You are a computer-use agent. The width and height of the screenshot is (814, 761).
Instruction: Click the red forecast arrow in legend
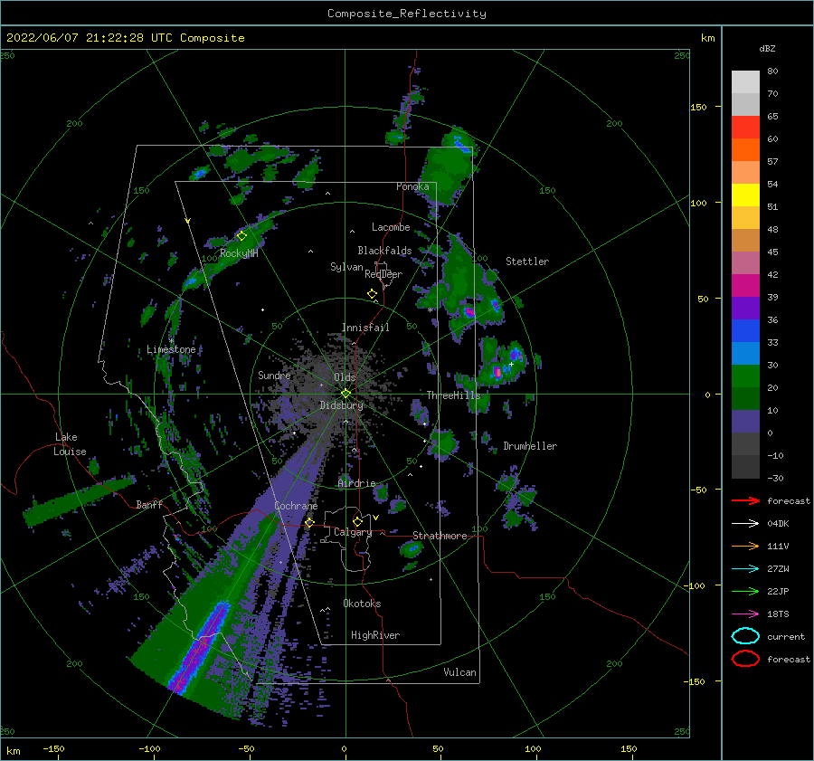click(x=745, y=500)
